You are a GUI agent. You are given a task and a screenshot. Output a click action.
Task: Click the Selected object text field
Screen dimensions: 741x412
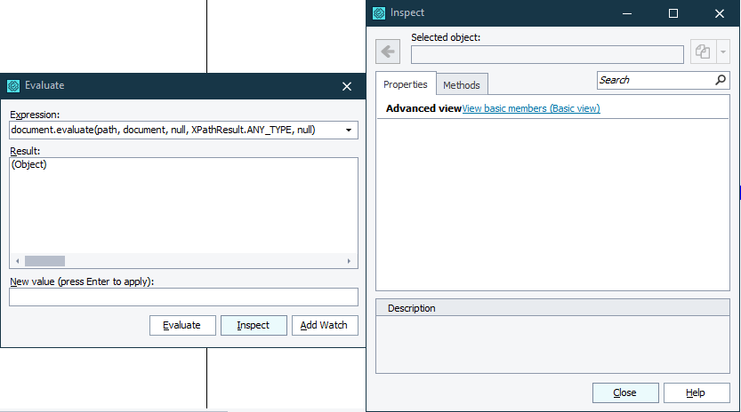(x=547, y=54)
